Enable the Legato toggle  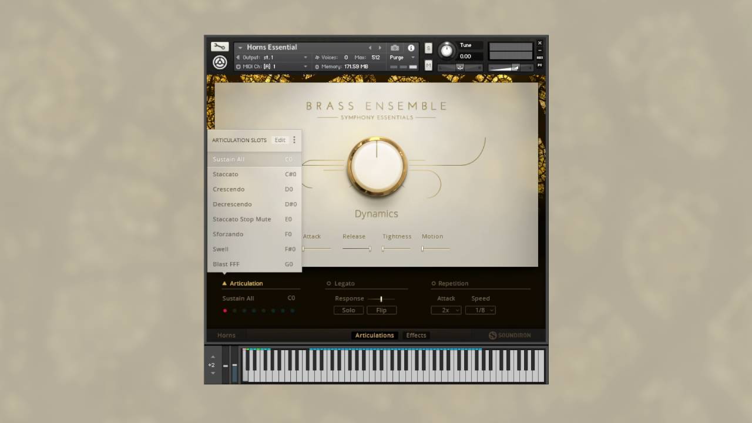(x=329, y=284)
